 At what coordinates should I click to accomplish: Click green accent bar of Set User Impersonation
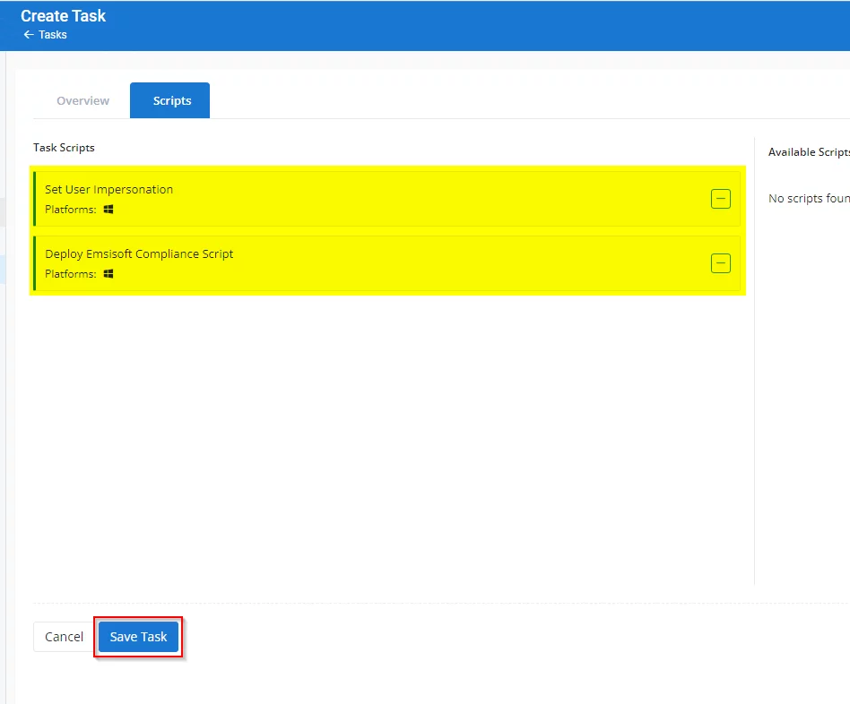coord(35,199)
